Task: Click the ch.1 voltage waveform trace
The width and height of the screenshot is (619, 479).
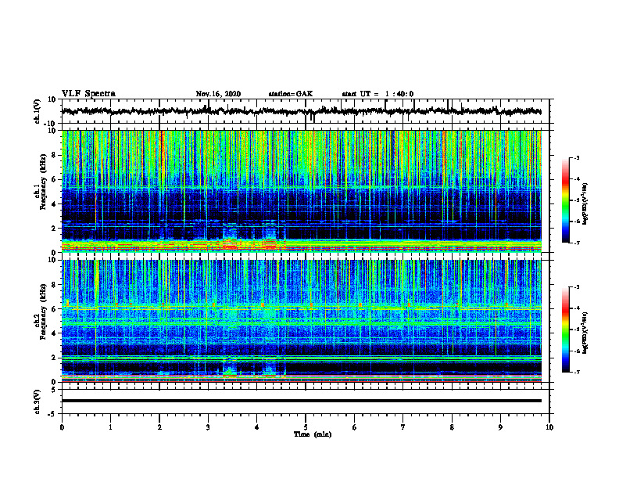Action: point(301,111)
